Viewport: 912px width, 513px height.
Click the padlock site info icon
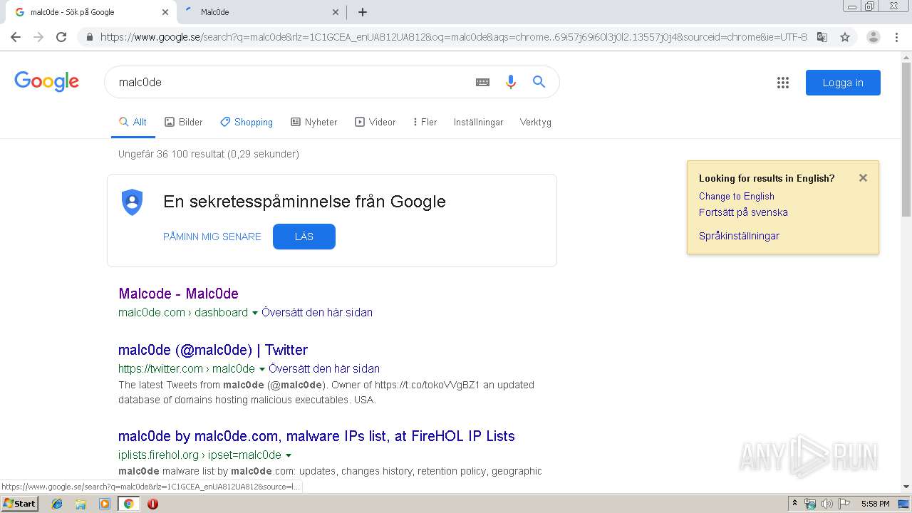point(89,37)
